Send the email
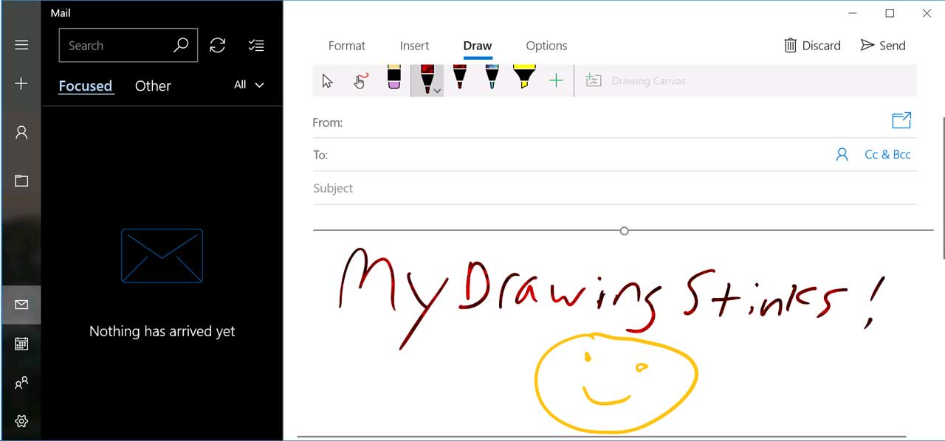945x441 pixels. (883, 45)
